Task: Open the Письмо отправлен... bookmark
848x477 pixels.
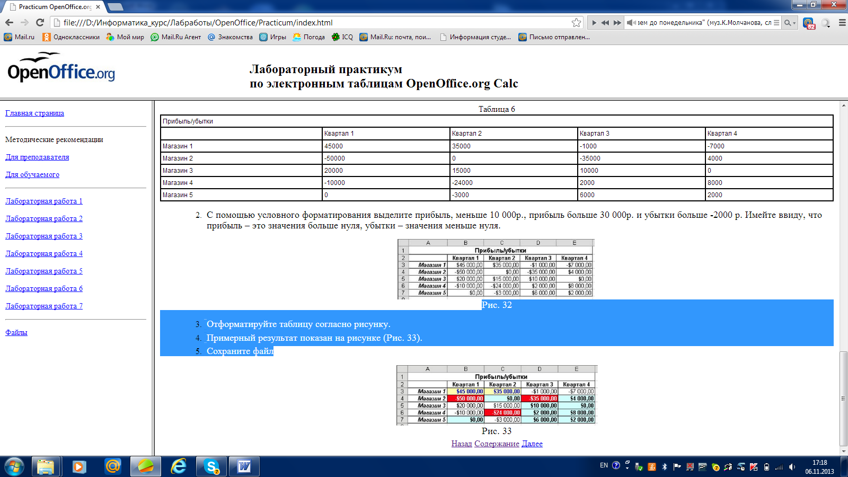Action: click(x=554, y=37)
